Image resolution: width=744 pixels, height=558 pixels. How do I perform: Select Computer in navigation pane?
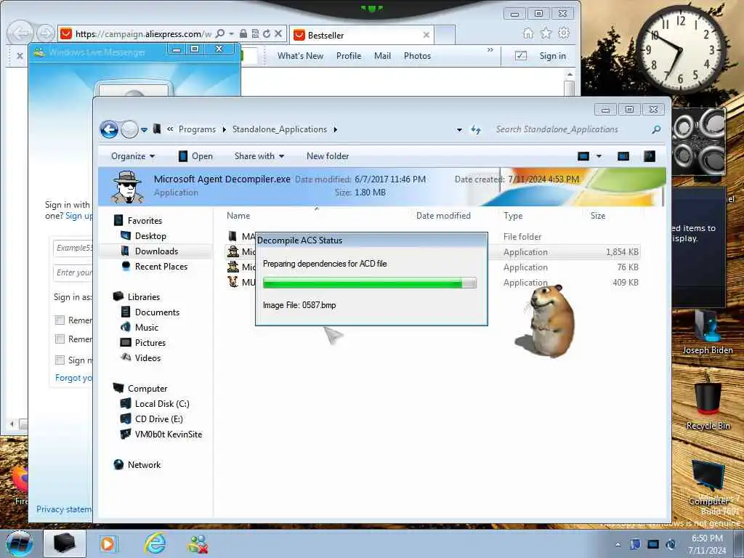(x=147, y=388)
